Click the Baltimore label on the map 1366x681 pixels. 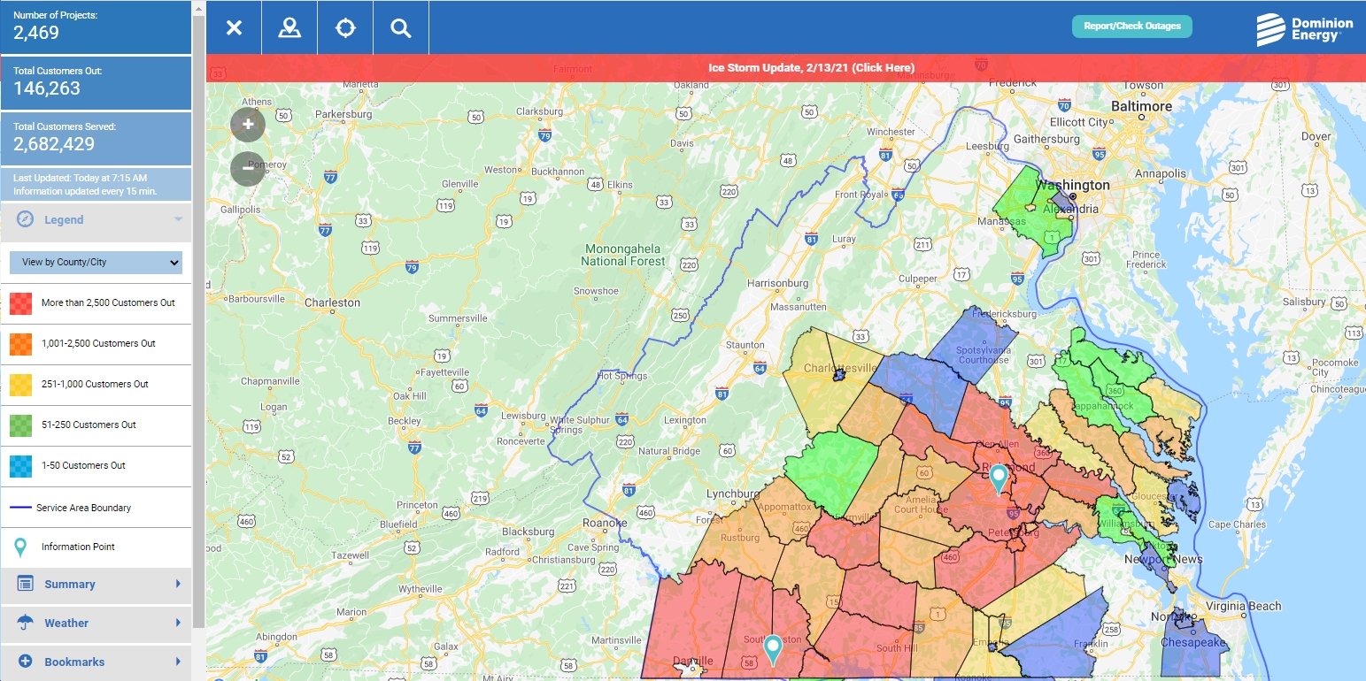click(1142, 106)
